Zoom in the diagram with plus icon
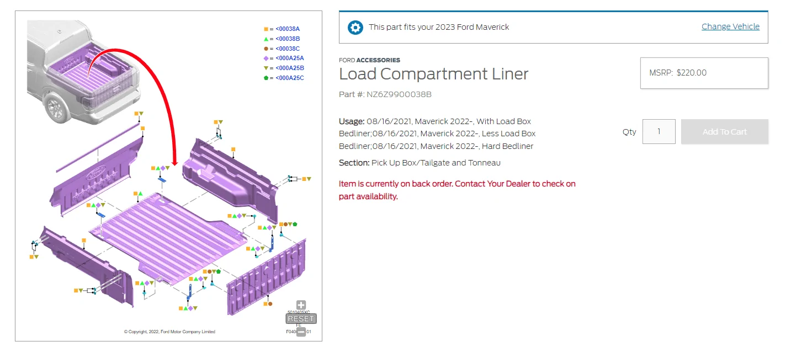This screenshot has height=347, width=807. coord(301,305)
